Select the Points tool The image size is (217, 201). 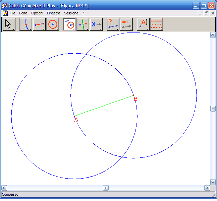(26, 24)
